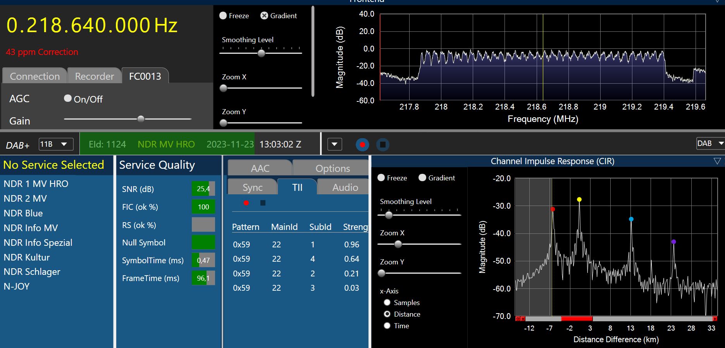Select the NDR Kultur service
Screen dimensions: 725x348
pos(27,257)
